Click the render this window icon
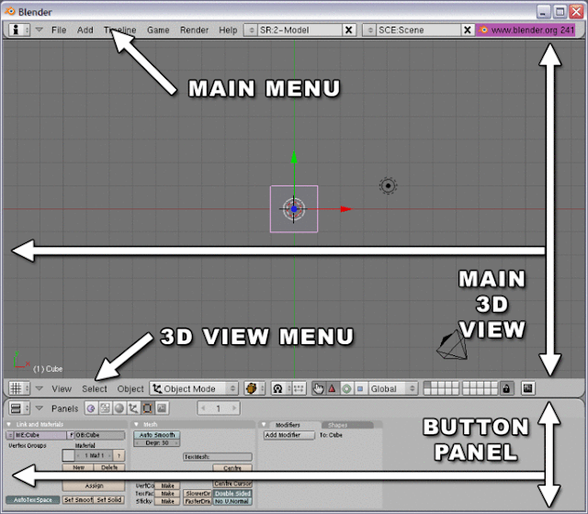588x514 pixels. (x=527, y=388)
